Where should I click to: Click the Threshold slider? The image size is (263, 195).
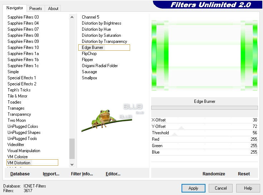pos(204,133)
